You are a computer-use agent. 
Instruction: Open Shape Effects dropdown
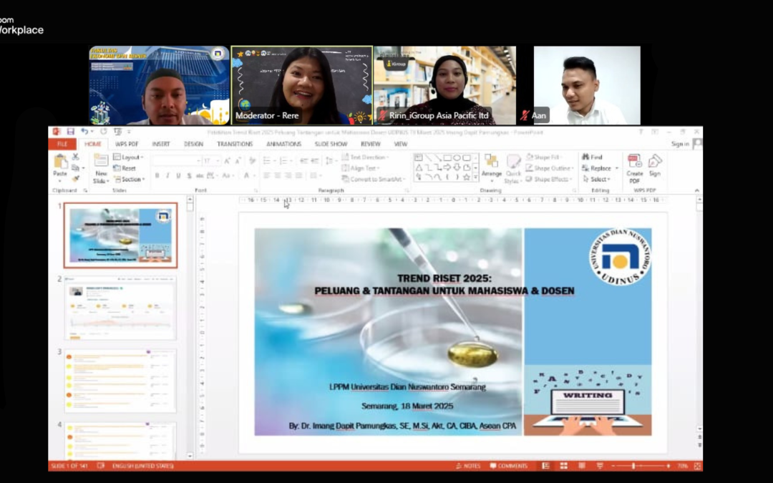[x=549, y=179]
